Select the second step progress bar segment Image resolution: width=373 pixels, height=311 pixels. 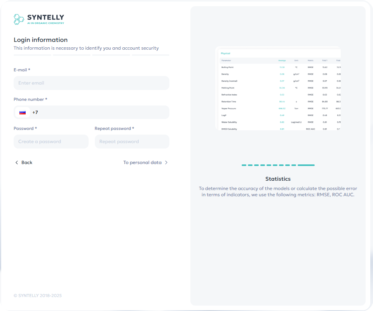click(71, 55)
